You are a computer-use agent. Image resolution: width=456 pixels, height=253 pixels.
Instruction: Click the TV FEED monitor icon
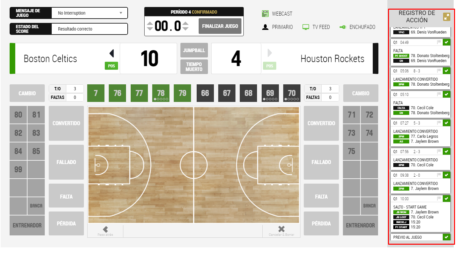pos(306,27)
